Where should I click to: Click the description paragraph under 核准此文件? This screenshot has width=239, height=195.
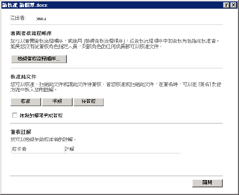[x=116, y=87]
